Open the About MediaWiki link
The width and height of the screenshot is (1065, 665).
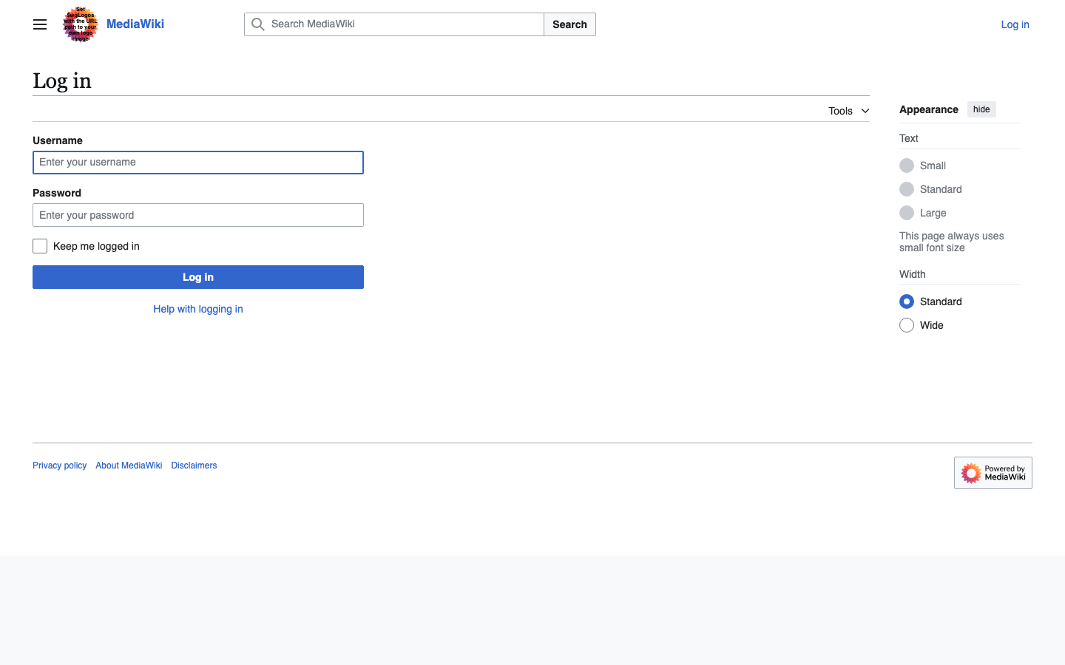pyautogui.click(x=129, y=465)
